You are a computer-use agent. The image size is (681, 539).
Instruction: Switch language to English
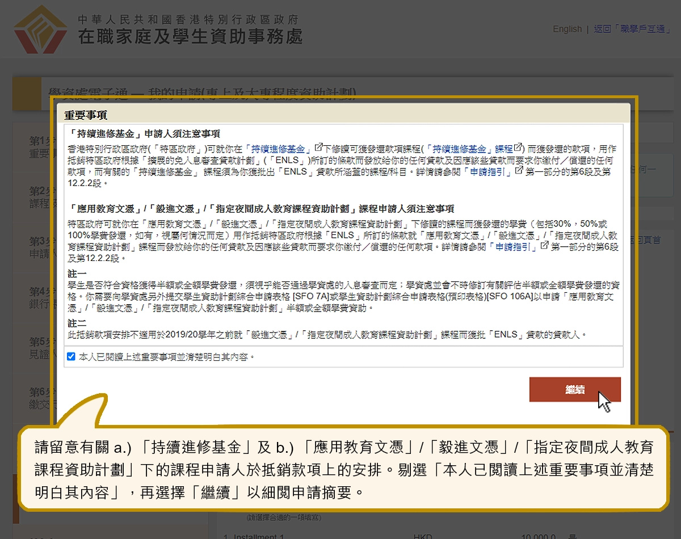click(567, 29)
